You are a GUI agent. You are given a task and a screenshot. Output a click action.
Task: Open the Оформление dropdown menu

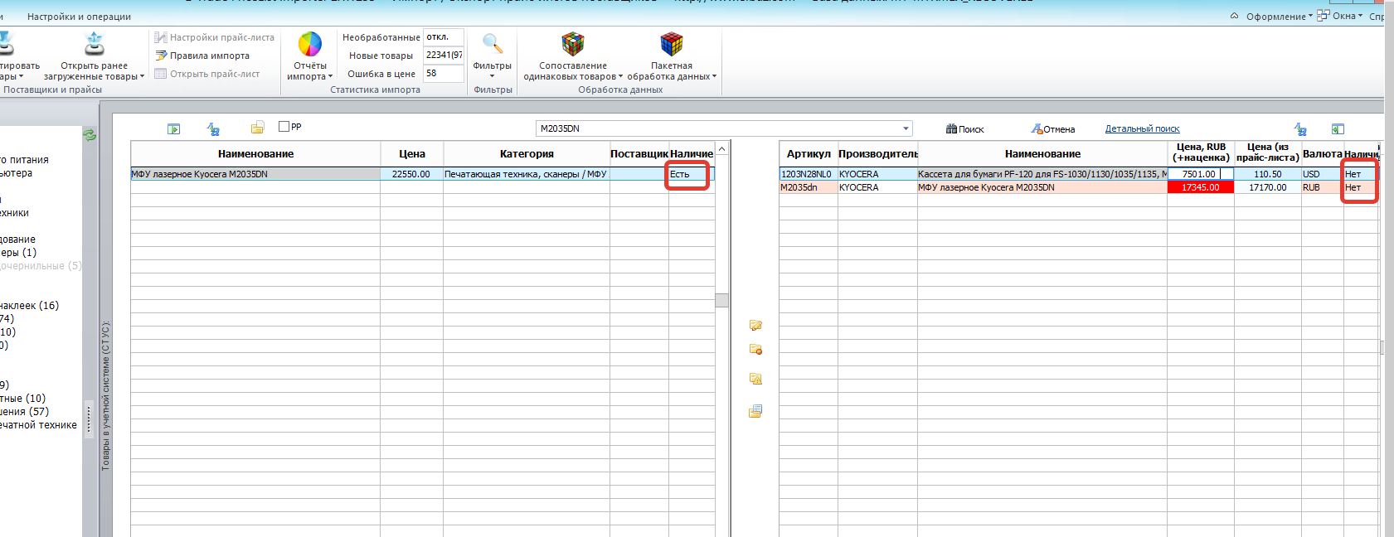click(1280, 17)
